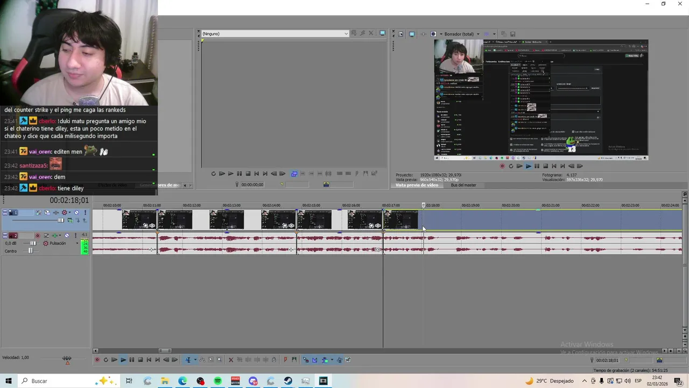The height and width of the screenshot is (388, 689).
Task: Click Record in the main transport bar
Action: [97, 359]
